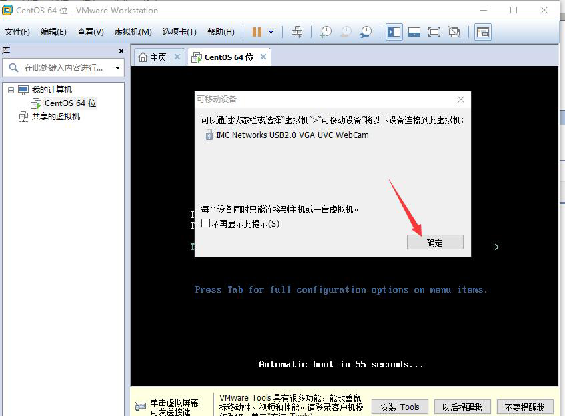Maximize the VMware Workstation window
Viewport: 565px width, 416px height.
514,10
